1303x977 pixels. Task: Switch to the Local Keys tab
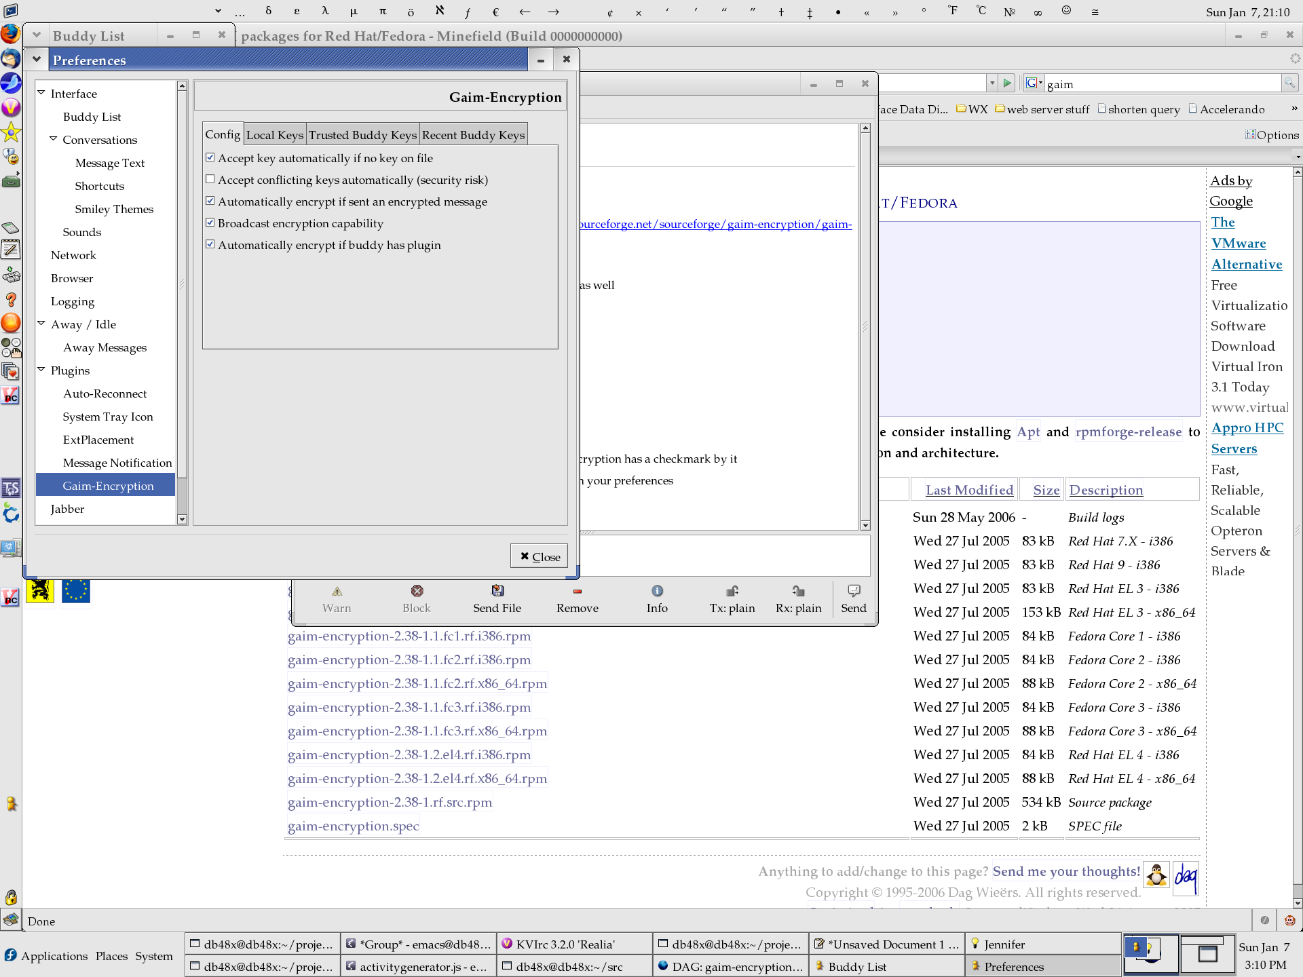[275, 135]
